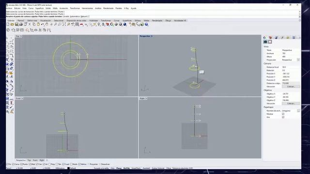The height and width of the screenshot is (174, 310).
Task: Click Colocar button under Cámara
Action: point(291,87)
